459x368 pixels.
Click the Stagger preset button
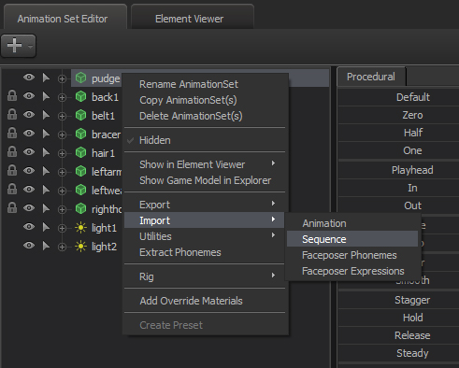tap(412, 300)
